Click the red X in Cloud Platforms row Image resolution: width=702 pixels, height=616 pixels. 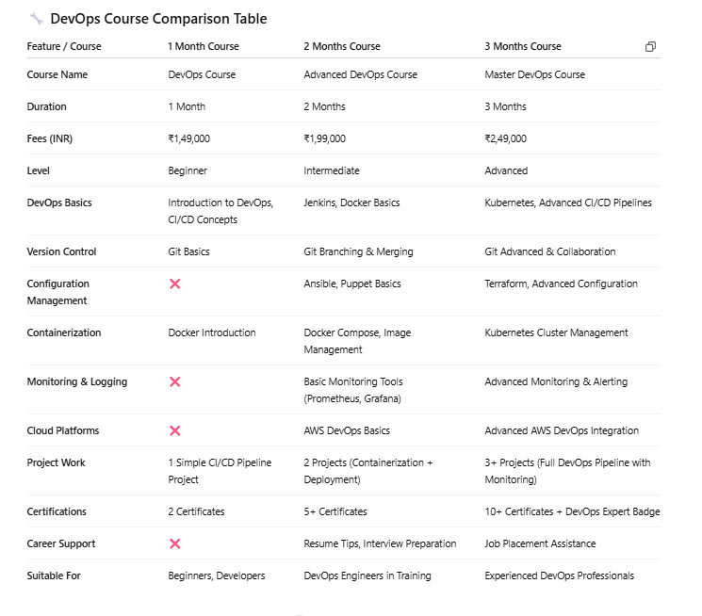(174, 430)
